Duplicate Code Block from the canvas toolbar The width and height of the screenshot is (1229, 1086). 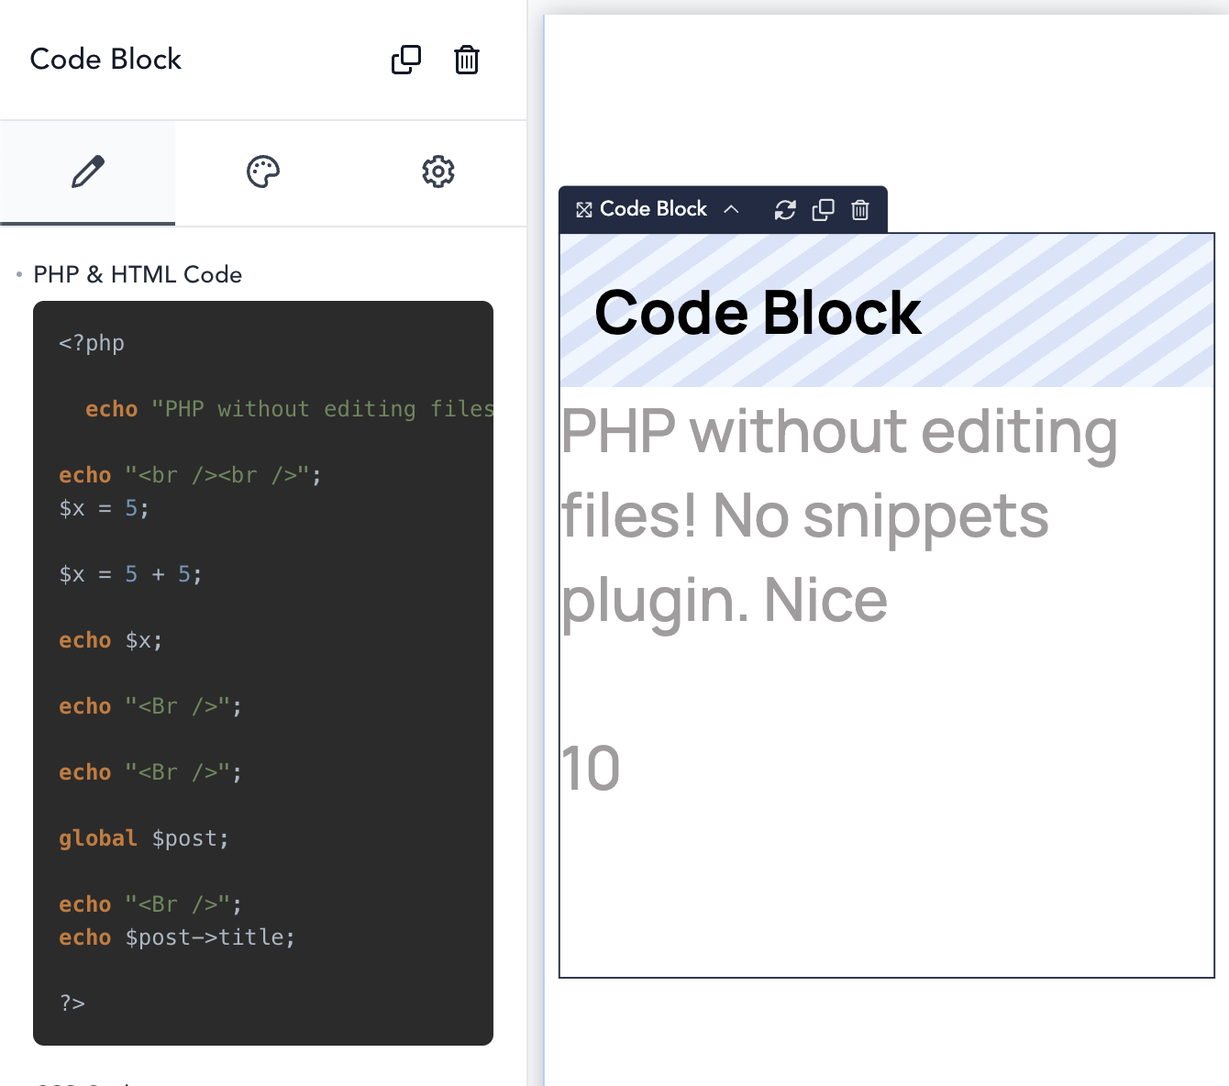(823, 210)
